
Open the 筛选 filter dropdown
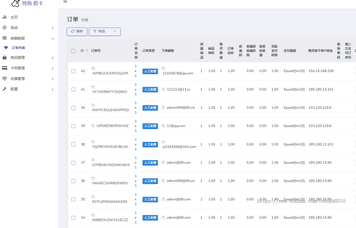click(105, 31)
